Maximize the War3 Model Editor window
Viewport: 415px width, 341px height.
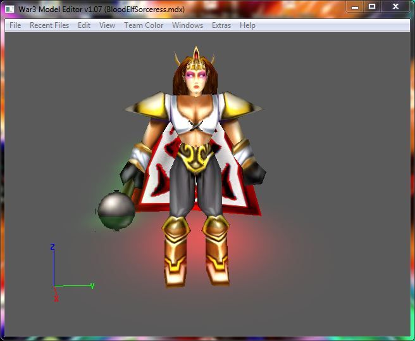[372, 7]
